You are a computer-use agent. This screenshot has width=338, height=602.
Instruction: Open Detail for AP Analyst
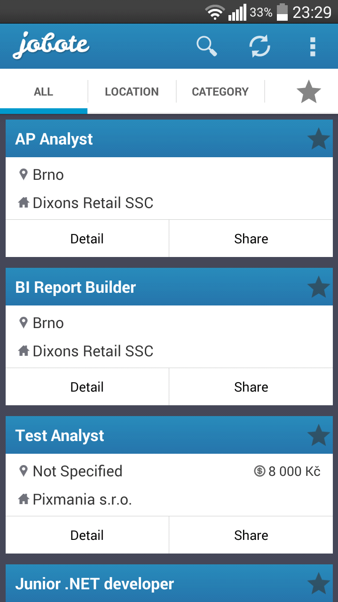[87, 239]
